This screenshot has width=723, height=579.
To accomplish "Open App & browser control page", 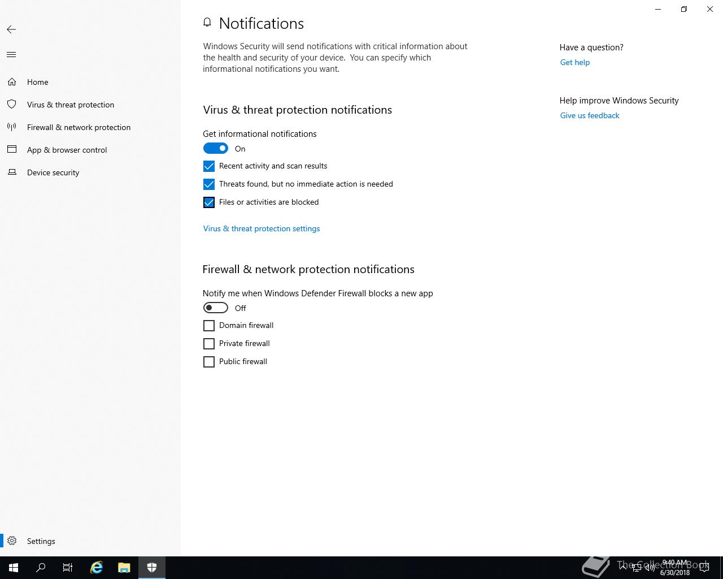I will 90,150.
